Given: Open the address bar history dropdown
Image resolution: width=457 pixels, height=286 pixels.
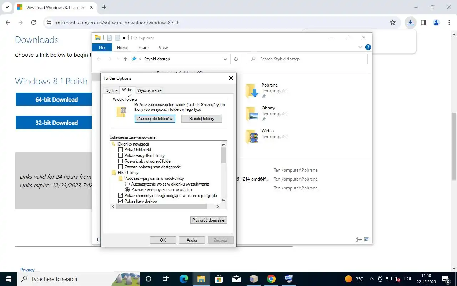Looking at the screenshot, I should click(x=225, y=59).
